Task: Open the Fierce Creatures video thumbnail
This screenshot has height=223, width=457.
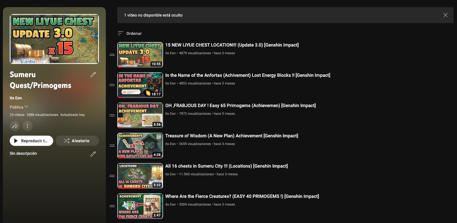Action: pos(140,206)
